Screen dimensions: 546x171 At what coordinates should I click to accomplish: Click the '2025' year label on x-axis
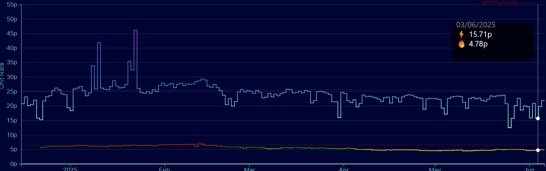(x=69, y=169)
